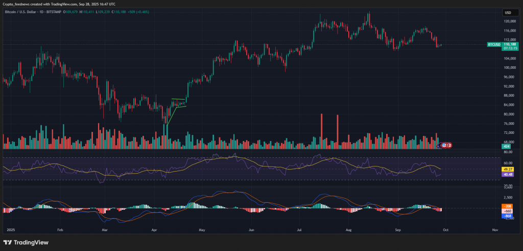This screenshot has width=523, height=251.
Task: Click the 2025 label on time axis
Action: (9, 230)
